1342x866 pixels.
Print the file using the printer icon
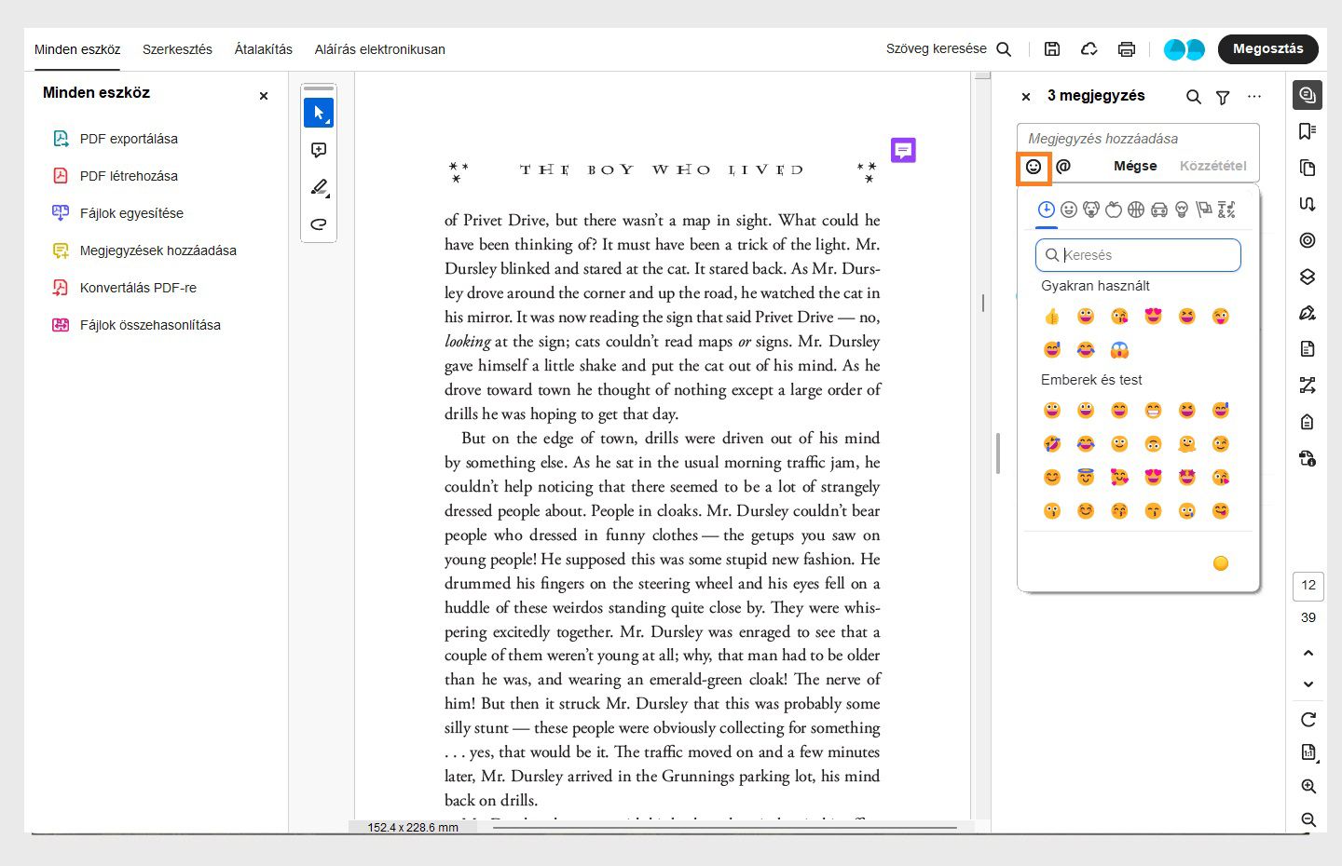coord(1127,49)
